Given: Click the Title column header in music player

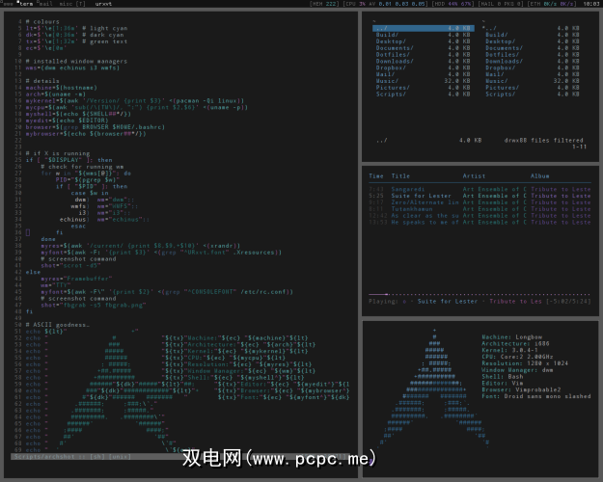Looking at the screenshot, I should [x=400, y=176].
